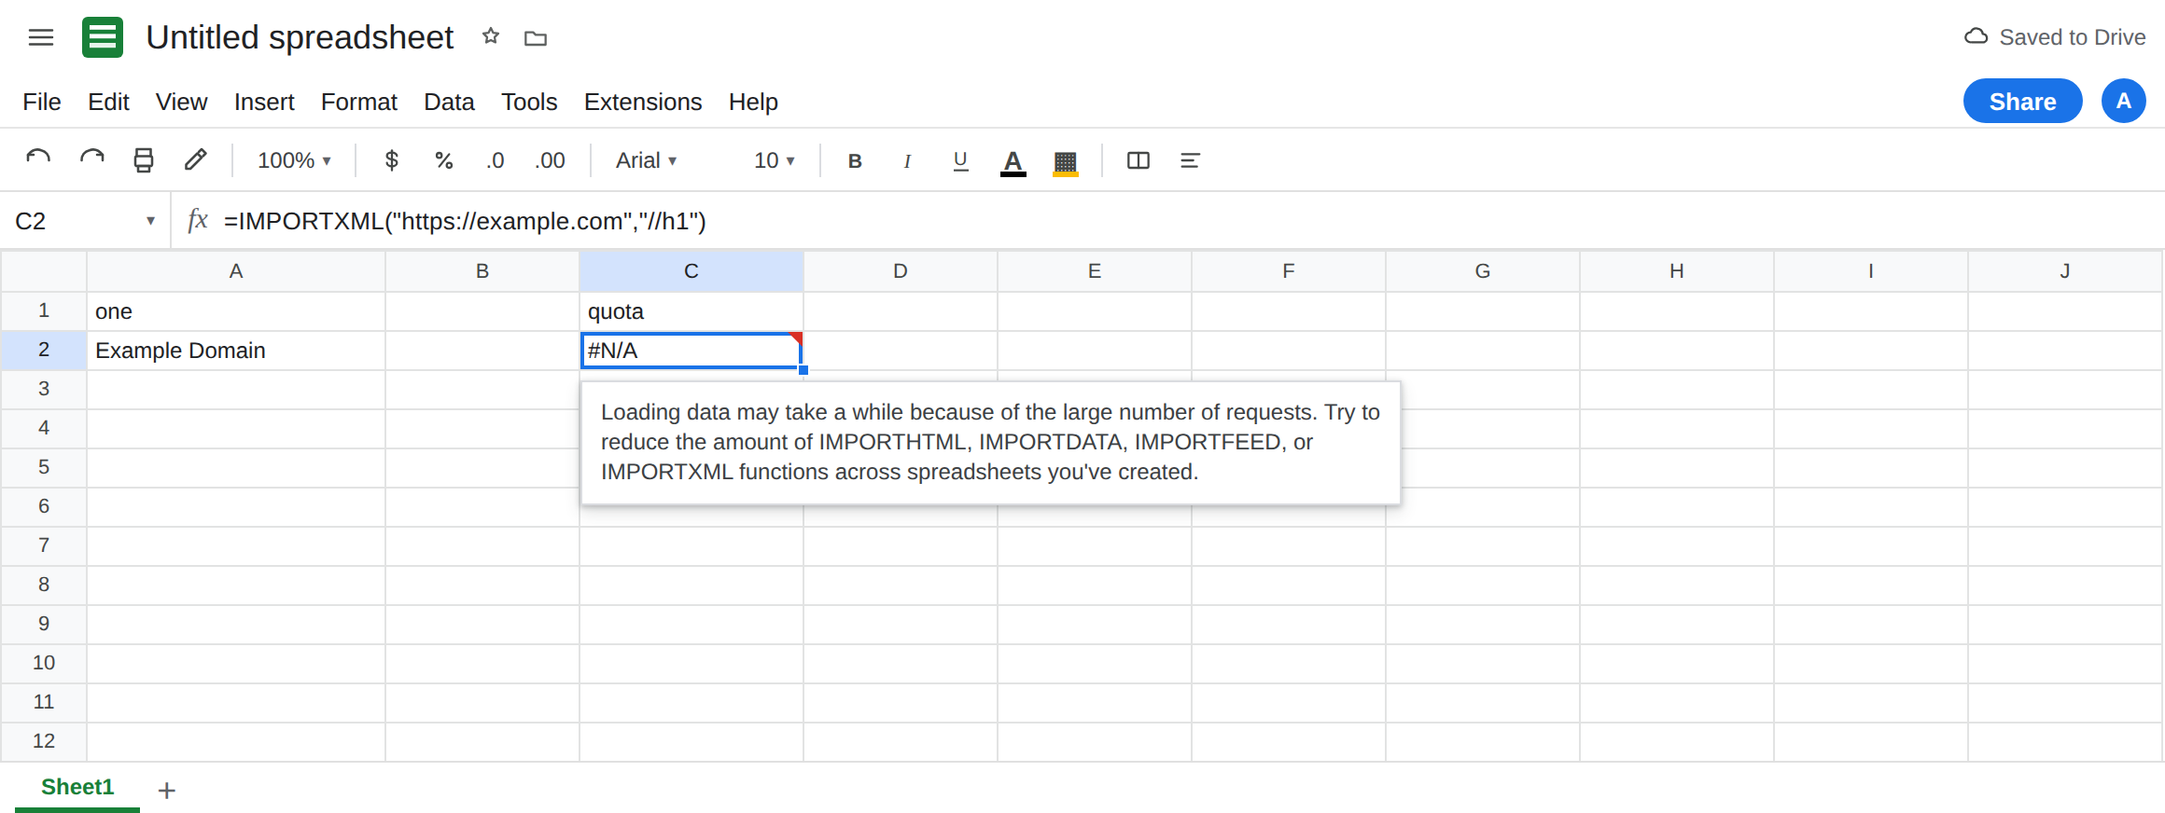This screenshot has width=2165, height=813.
Task: Select the #N/A error cell
Action: click(691, 351)
